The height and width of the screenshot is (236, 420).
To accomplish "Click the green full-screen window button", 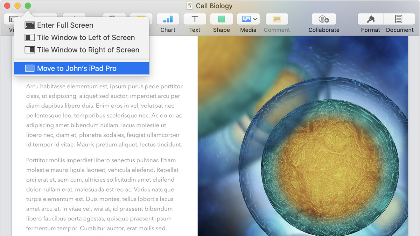I will (x=28, y=6).
